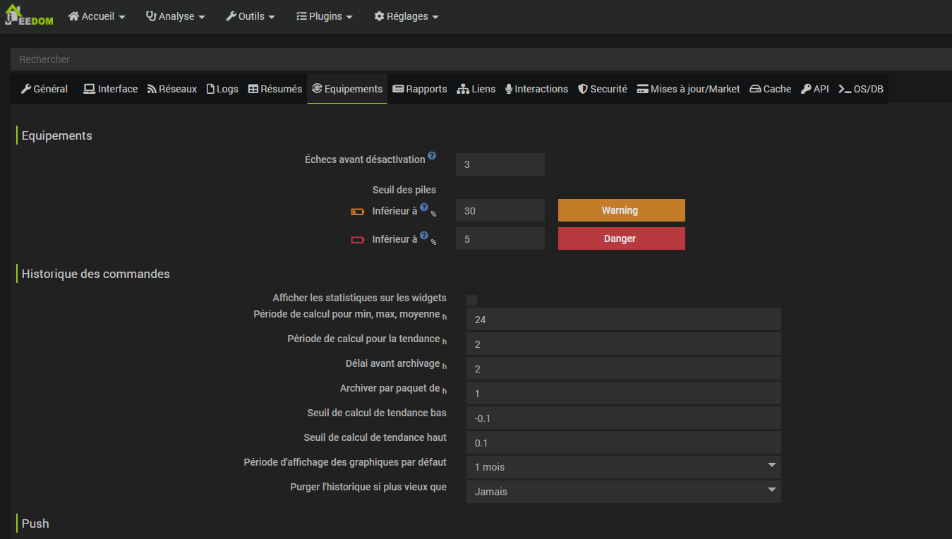
Task: Enable Afficher les statistiques sur les widgets
Action: point(472,300)
